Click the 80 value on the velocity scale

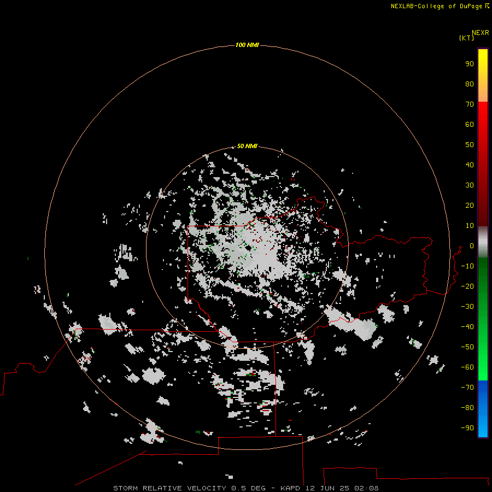pos(470,84)
